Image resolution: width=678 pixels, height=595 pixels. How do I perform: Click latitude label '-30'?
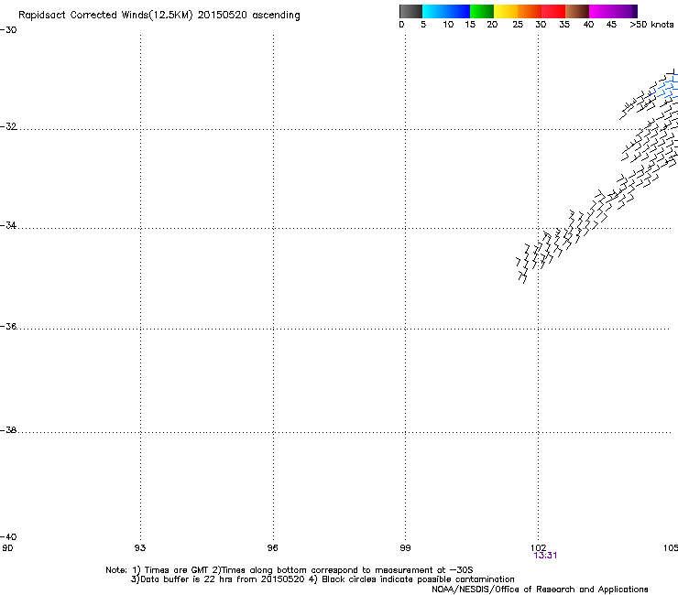(8, 30)
